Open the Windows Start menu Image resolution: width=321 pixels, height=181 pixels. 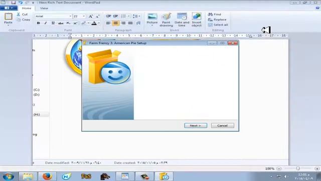point(9,176)
